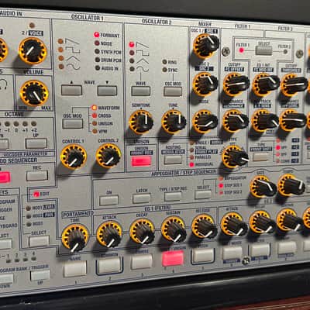Push the arpeggiator LATCH button
310x310 pixels.
[x=141, y=198]
